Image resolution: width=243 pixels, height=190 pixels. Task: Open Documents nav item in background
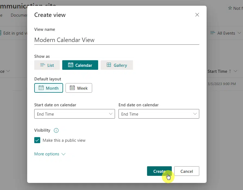pyautogui.click(x=19, y=15)
